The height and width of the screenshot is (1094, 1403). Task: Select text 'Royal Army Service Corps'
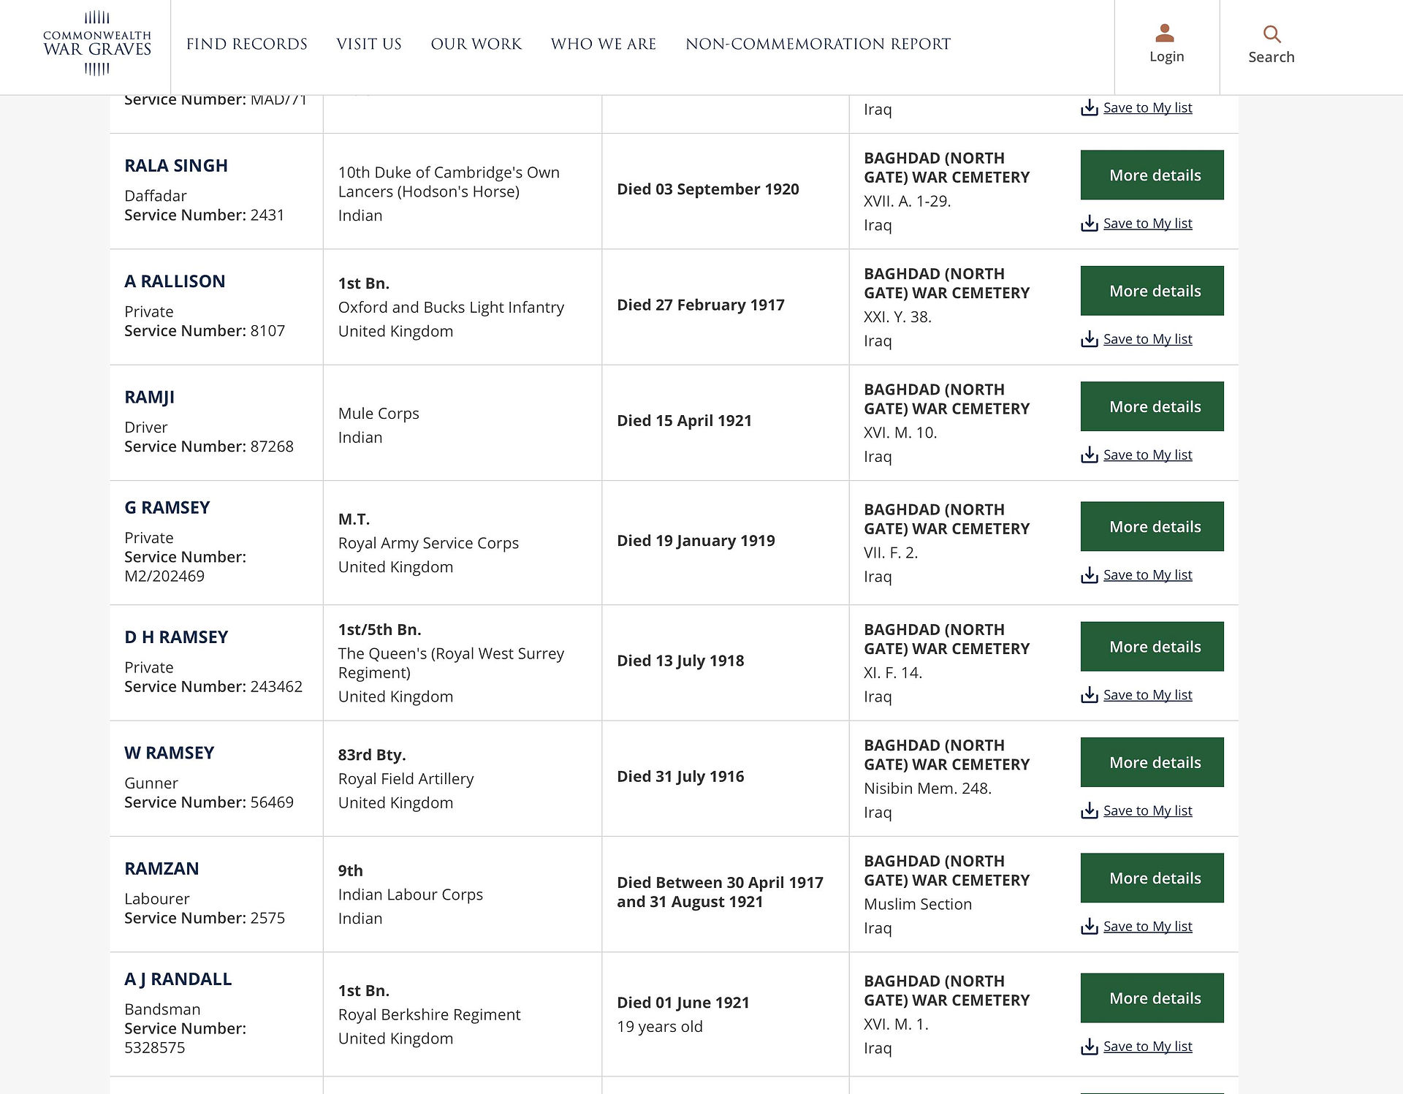point(428,544)
